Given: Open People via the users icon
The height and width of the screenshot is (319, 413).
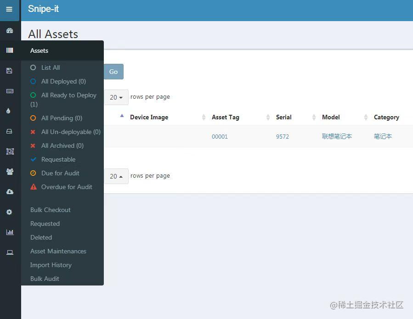Looking at the screenshot, I should click(10, 172).
